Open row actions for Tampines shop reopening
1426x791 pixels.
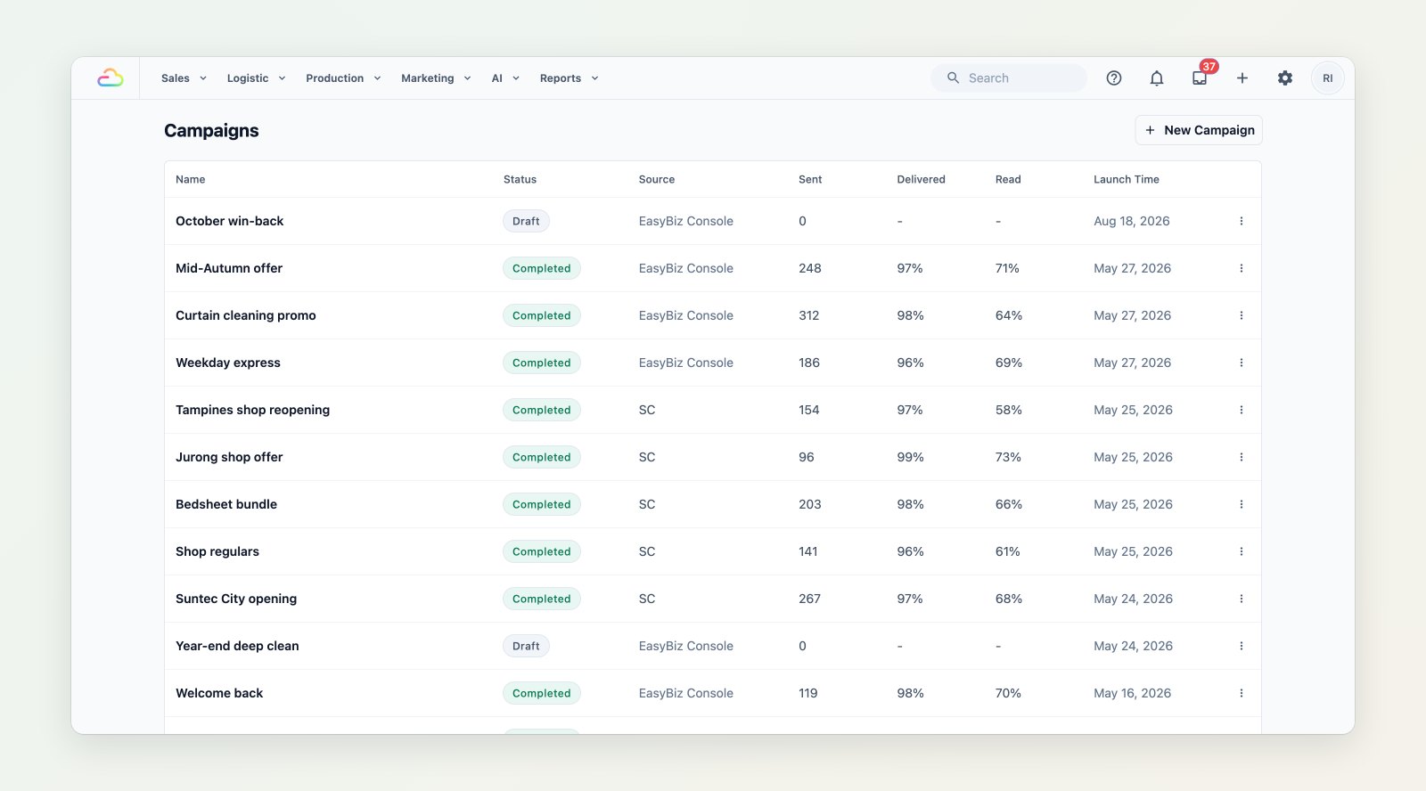(1242, 410)
